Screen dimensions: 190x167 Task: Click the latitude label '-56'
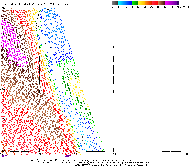2,89
